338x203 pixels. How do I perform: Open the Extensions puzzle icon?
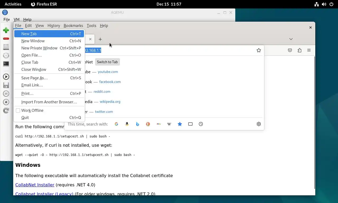[299, 50]
